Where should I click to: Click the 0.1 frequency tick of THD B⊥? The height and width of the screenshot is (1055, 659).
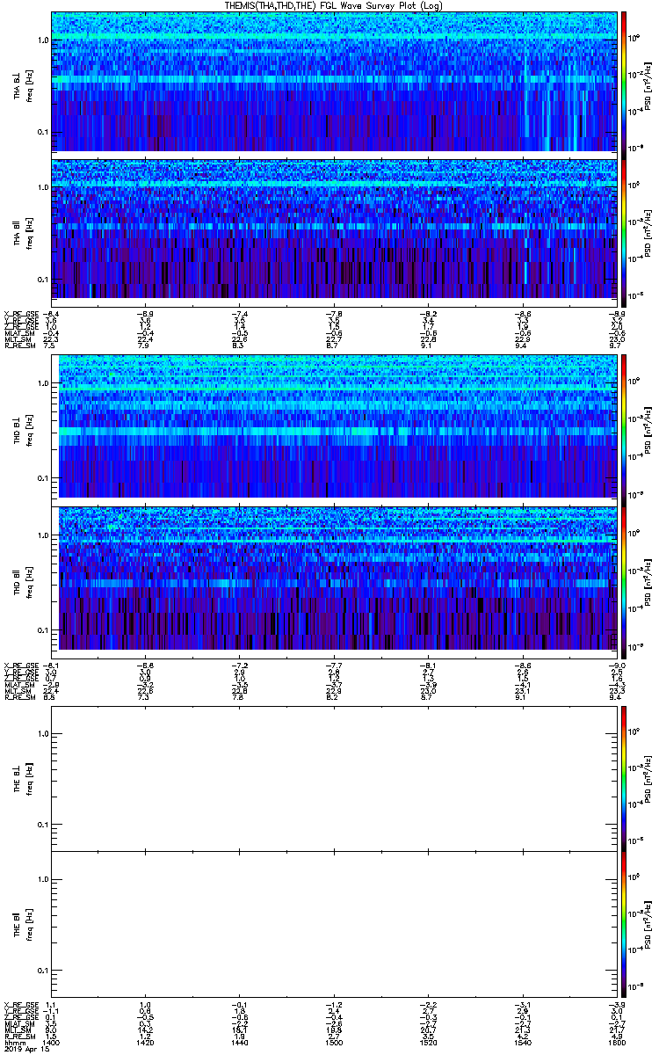[x=42, y=478]
